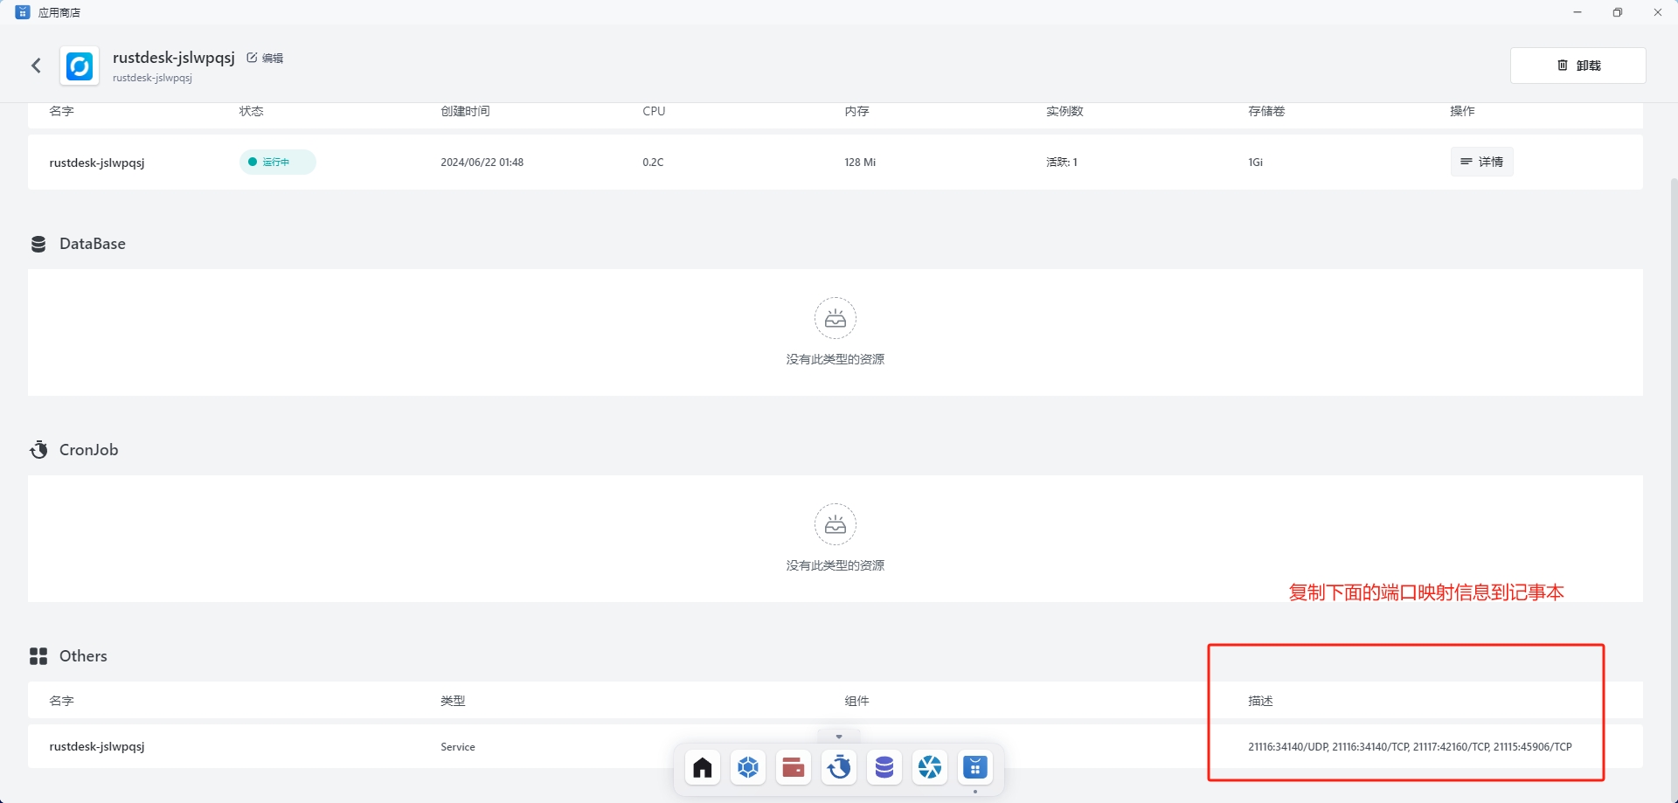
Task: Click the 活跃: 1 instance count
Action: [1062, 163]
